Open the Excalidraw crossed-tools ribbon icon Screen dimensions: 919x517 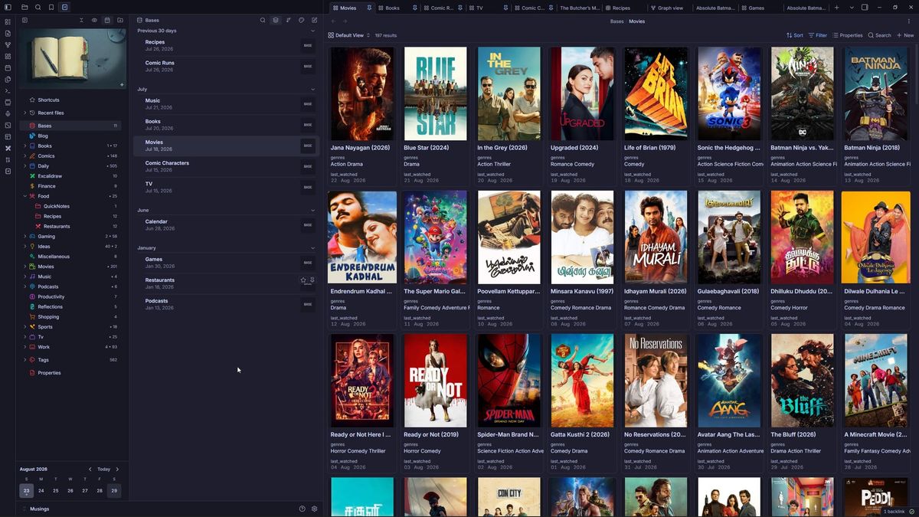tap(8, 148)
